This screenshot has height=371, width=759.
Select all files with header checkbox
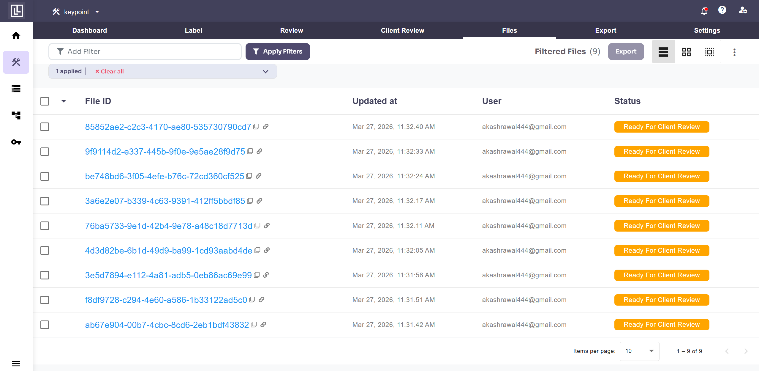pos(45,101)
